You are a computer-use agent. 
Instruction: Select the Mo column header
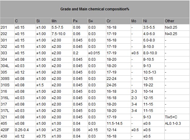133,21
